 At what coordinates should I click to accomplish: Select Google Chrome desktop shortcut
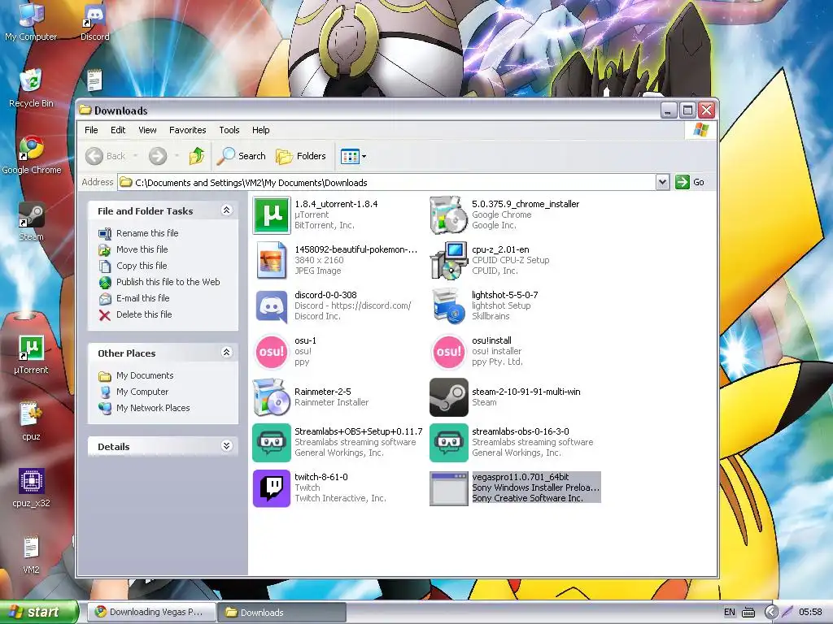click(x=32, y=155)
